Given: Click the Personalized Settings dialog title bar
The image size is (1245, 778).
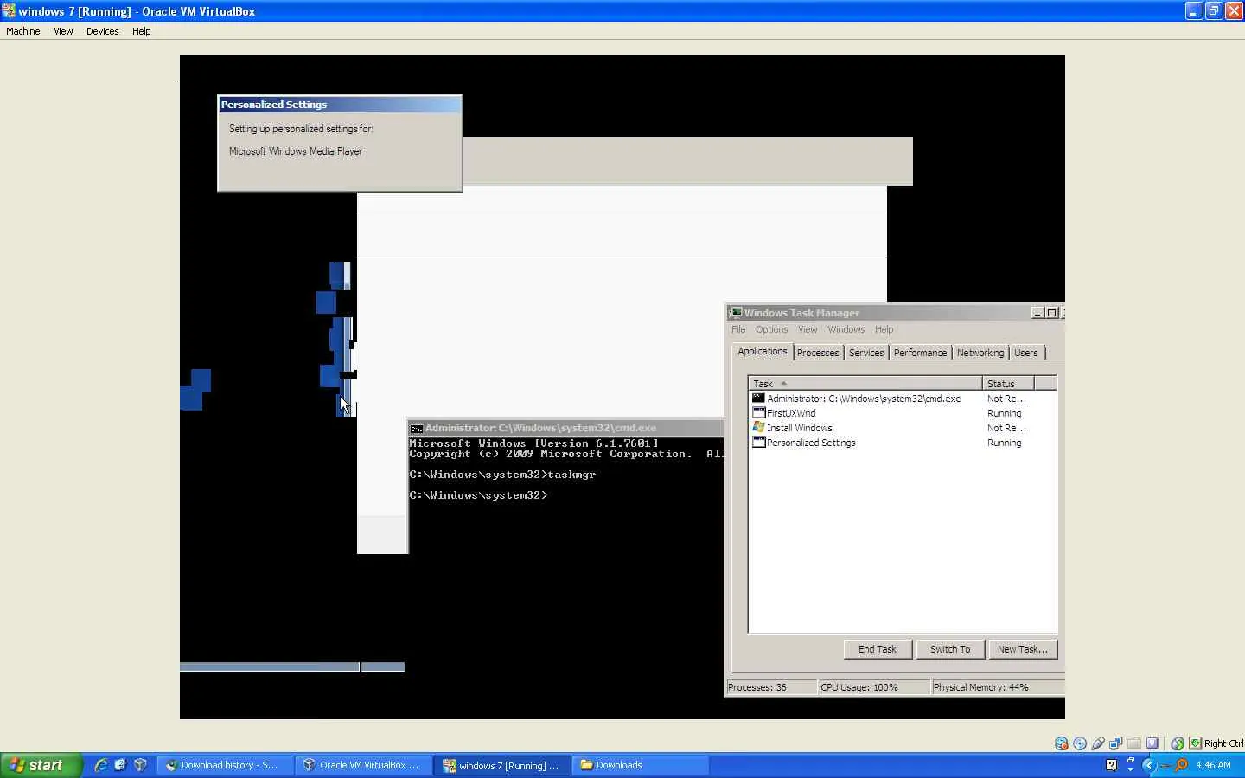Looking at the screenshot, I should (340, 105).
